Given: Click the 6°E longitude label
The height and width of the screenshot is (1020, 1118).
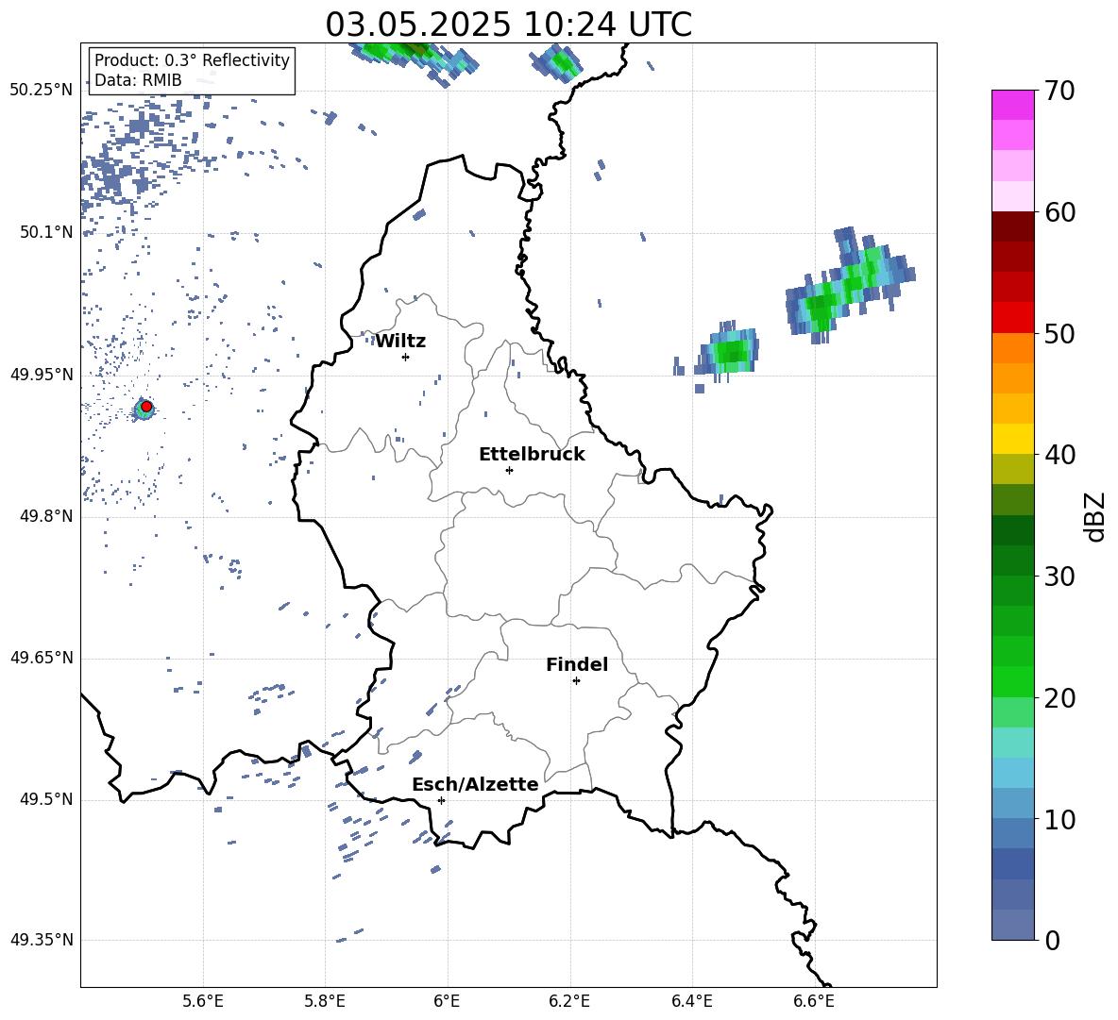Looking at the screenshot, I should (447, 1001).
